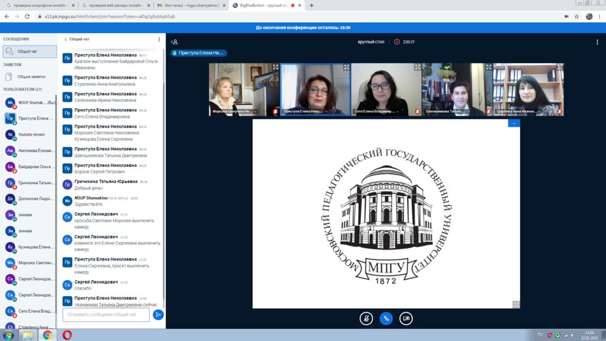
Task: Fullscreen Морозюк Светлана's webcam
Action: click(275, 67)
